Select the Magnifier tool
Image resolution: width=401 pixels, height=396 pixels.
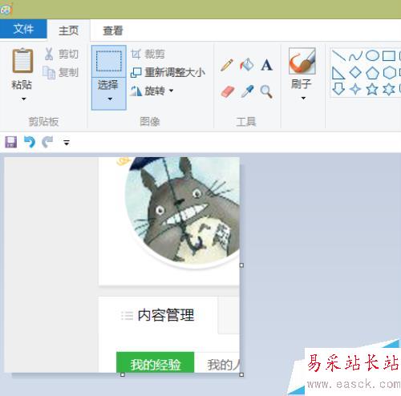pyautogui.click(x=266, y=91)
